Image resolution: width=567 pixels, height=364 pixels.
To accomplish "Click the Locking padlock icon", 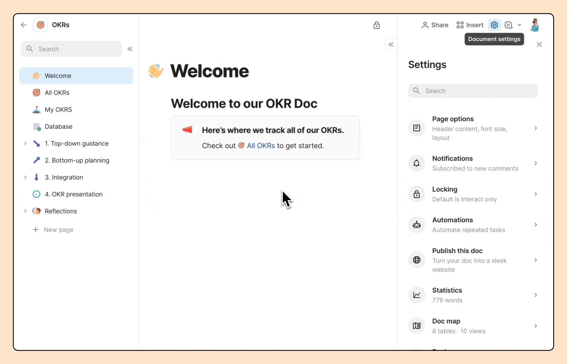I will (417, 194).
